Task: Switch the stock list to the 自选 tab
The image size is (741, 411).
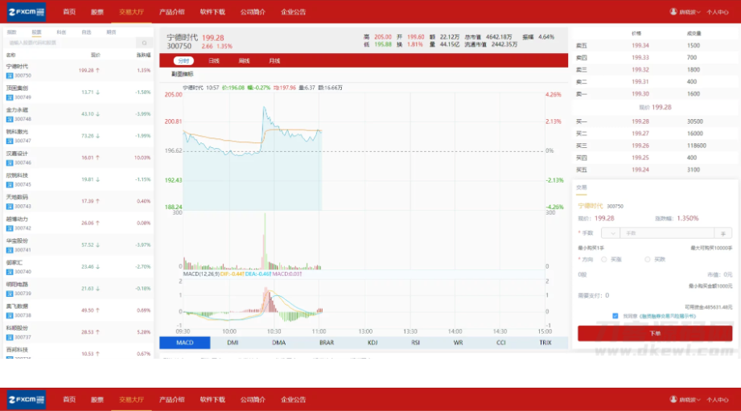Action: pyautogui.click(x=86, y=32)
